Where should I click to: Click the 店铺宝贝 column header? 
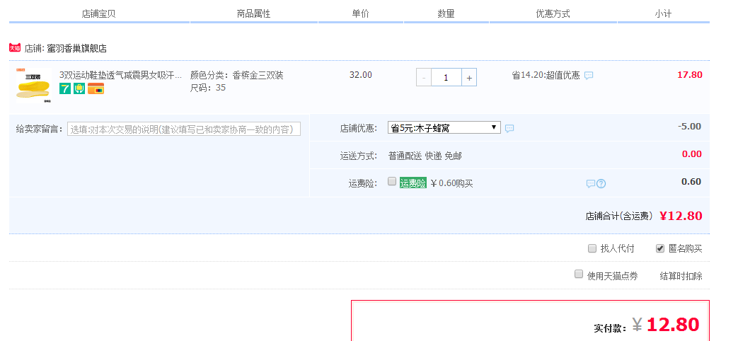[x=99, y=13]
